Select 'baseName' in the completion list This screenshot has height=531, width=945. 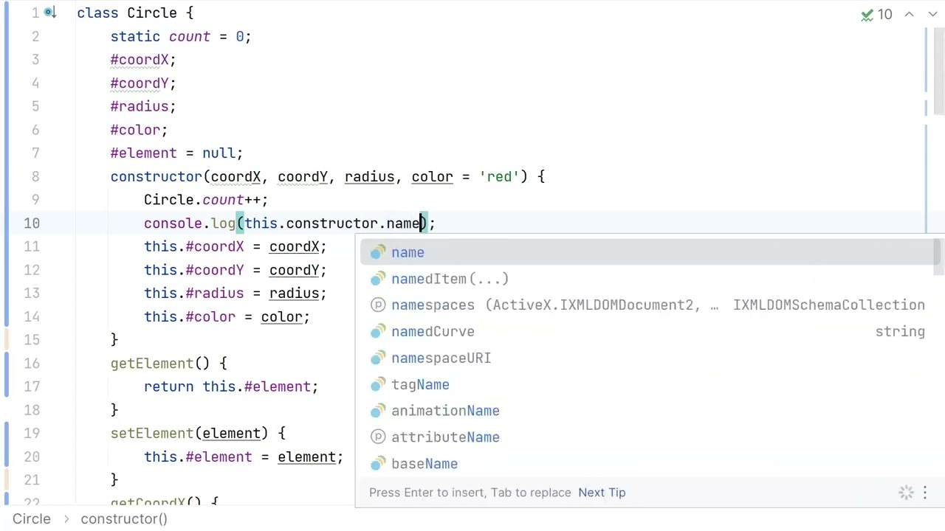(x=646, y=464)
